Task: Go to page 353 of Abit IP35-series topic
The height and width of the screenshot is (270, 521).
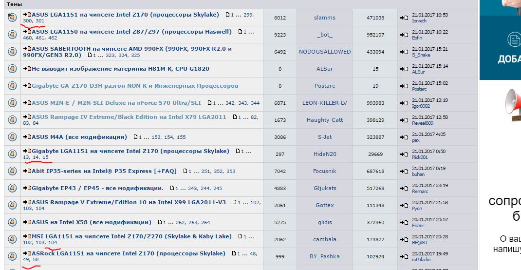Action: tap(231, 172)
